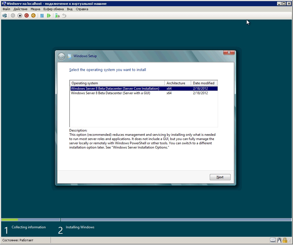Revert VM using undo arrow icon
The width and height of the screenshot is (293, 245).
coord(64,16)
